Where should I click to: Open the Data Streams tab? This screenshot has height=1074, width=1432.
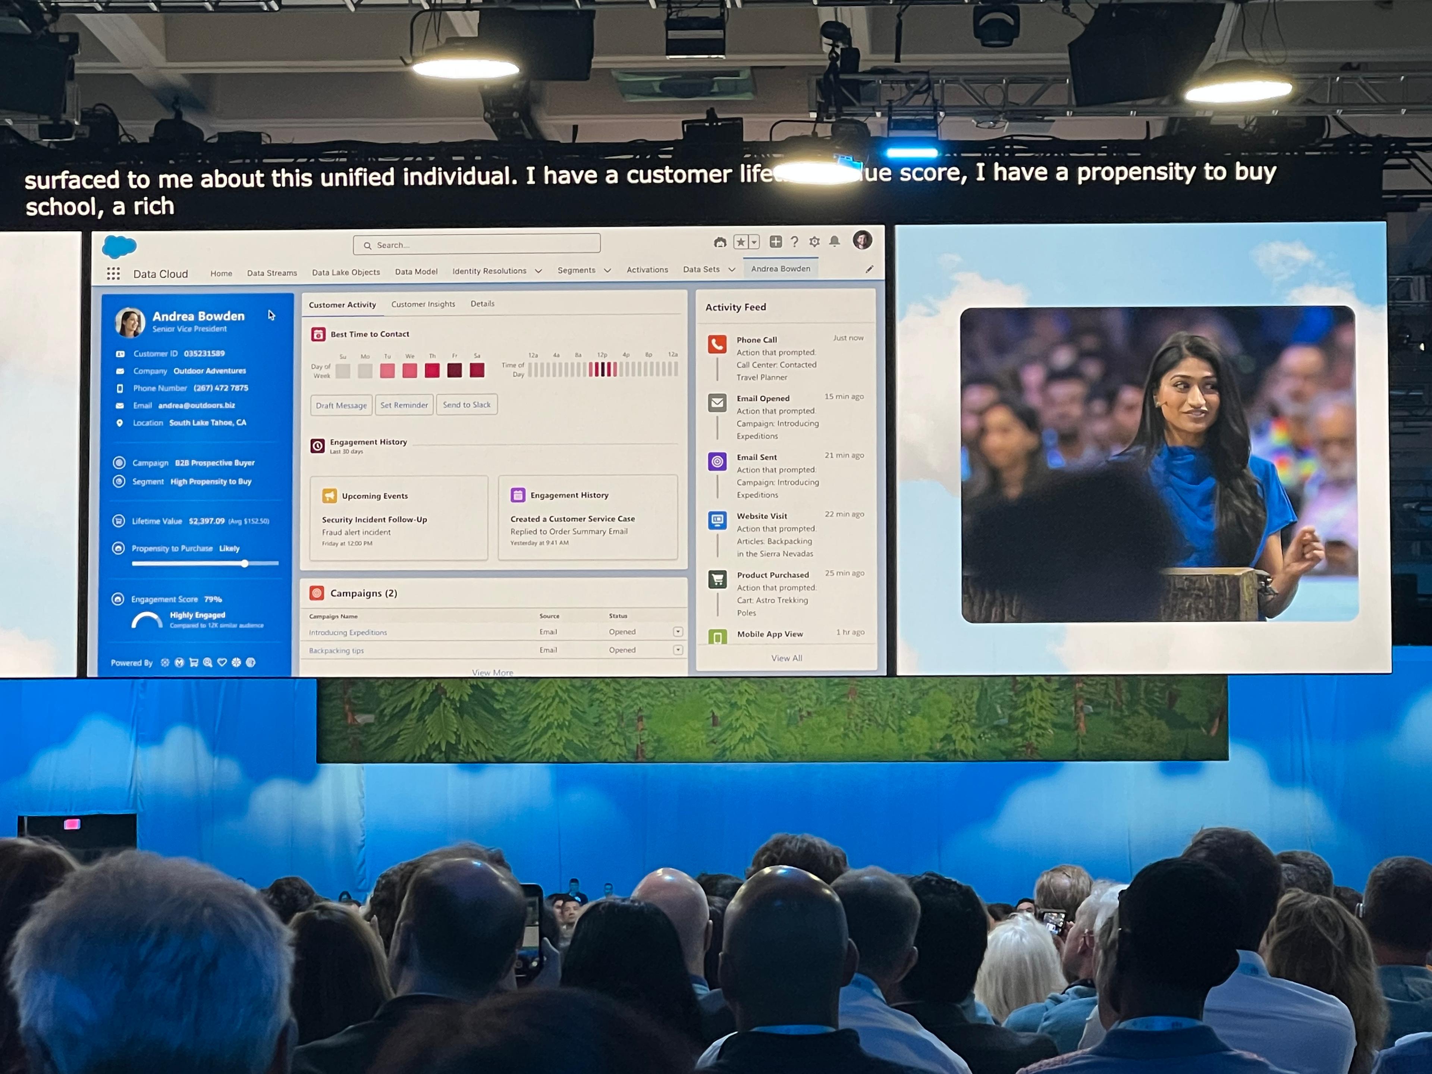[272, 273]
